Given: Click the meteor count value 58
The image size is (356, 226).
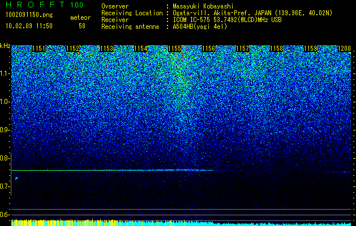Looking at the screenshot, I should tap(82, 26).
